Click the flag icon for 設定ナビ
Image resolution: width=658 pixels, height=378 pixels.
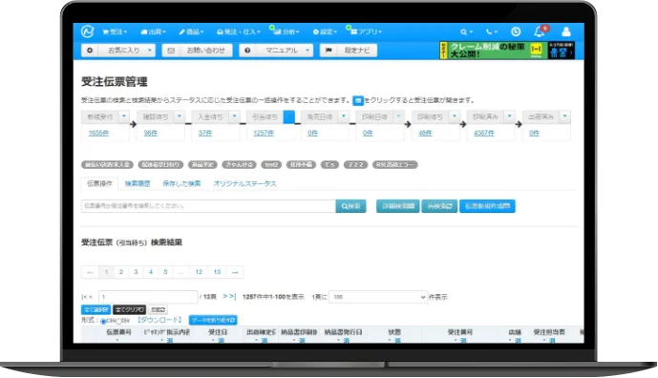pos(329,51)
